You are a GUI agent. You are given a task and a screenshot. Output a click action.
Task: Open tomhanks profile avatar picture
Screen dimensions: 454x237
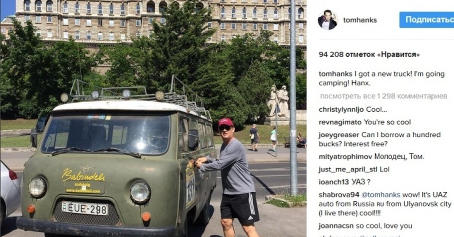tap(327, 20)
